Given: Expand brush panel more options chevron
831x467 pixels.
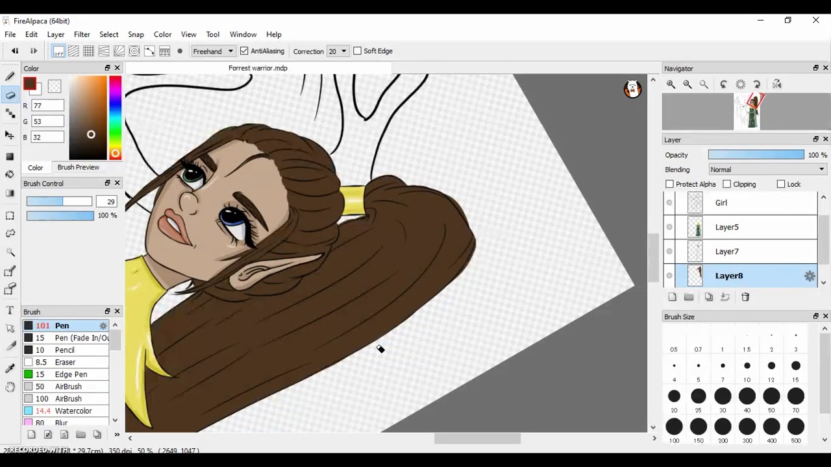Looking at the screenshot, I should pos(117,435).
